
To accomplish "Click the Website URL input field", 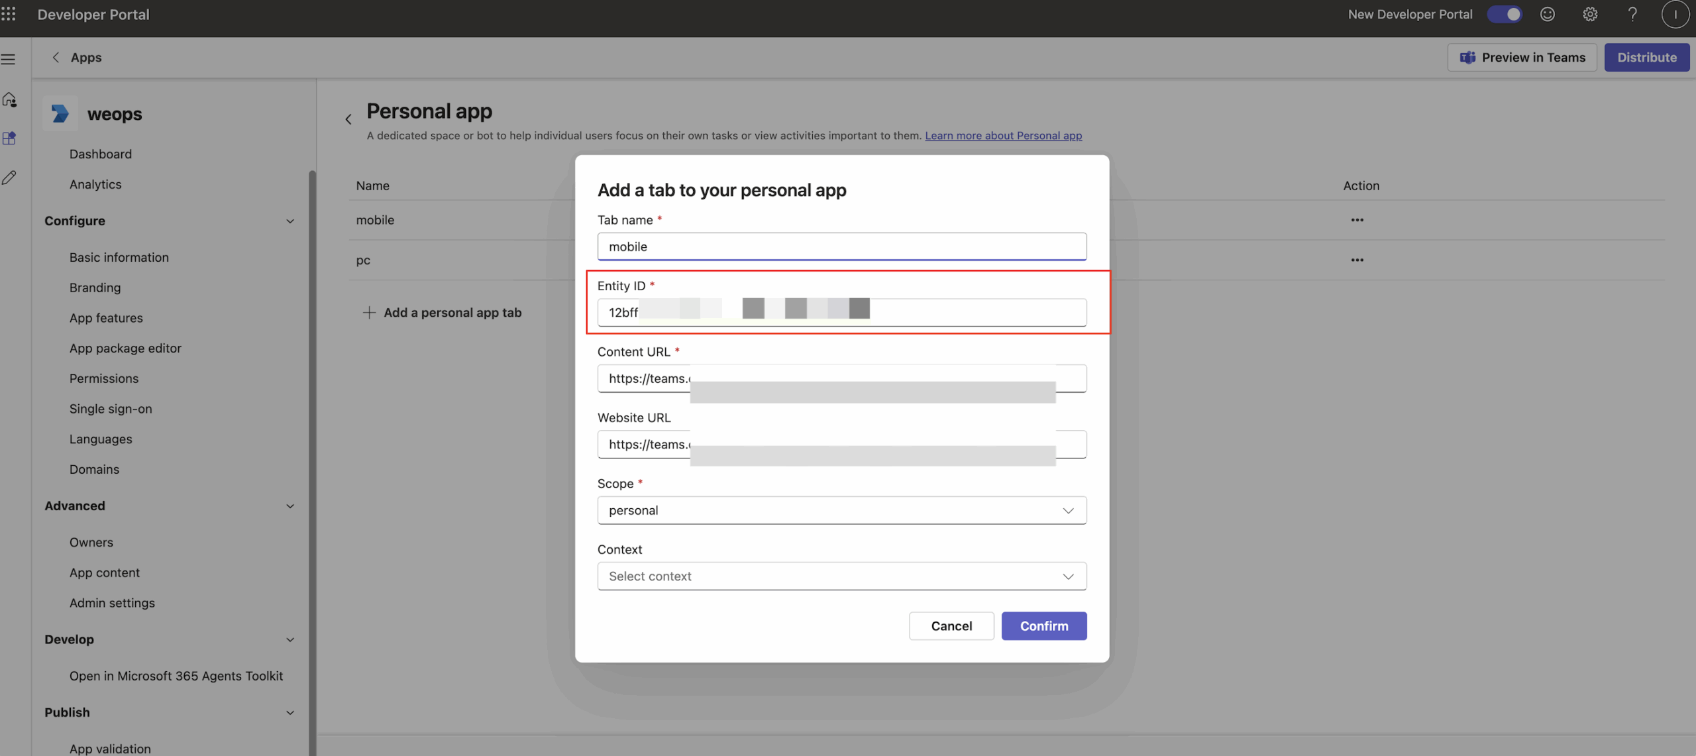I will (841, 444).
